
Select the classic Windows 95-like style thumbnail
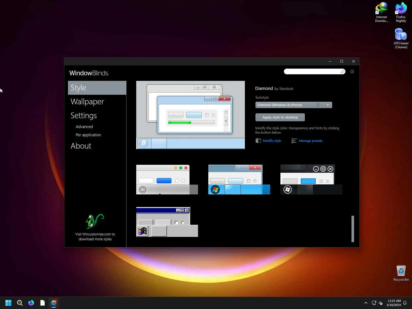[167, 222]
